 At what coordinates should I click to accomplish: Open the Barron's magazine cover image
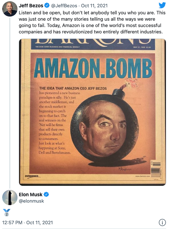tap(92, 112)
